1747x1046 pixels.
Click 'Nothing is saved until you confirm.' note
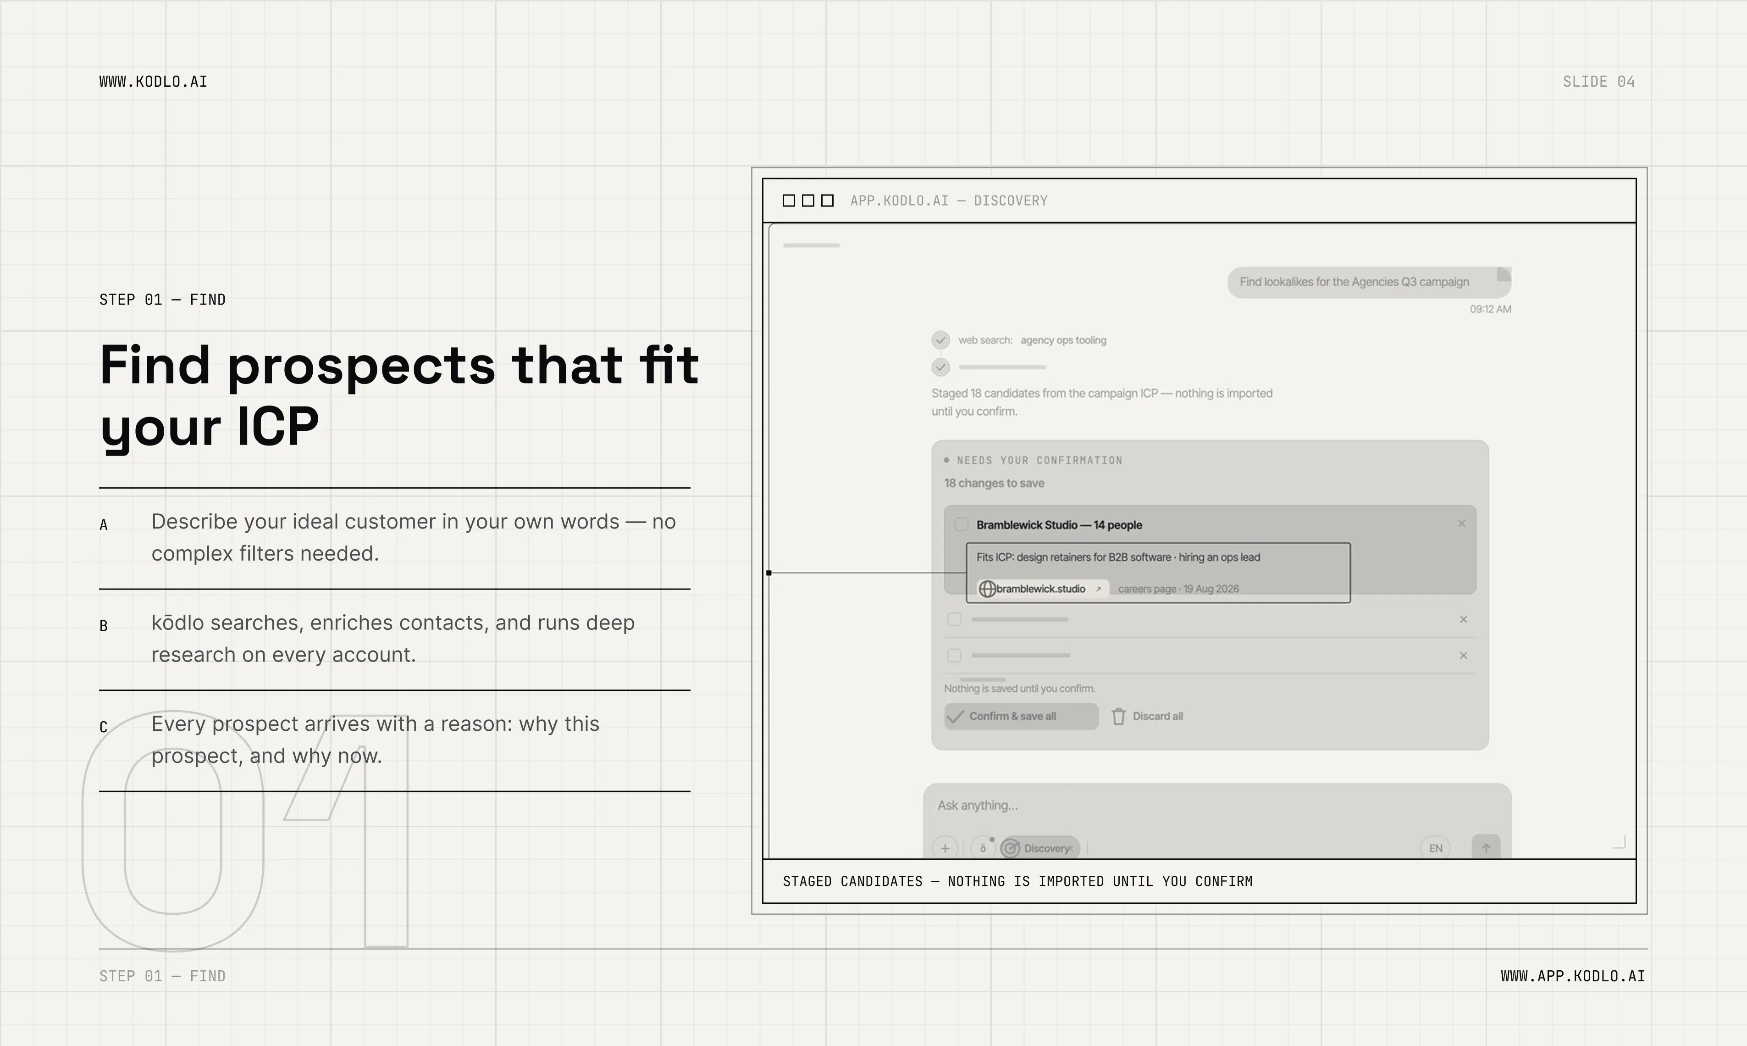1019,689
